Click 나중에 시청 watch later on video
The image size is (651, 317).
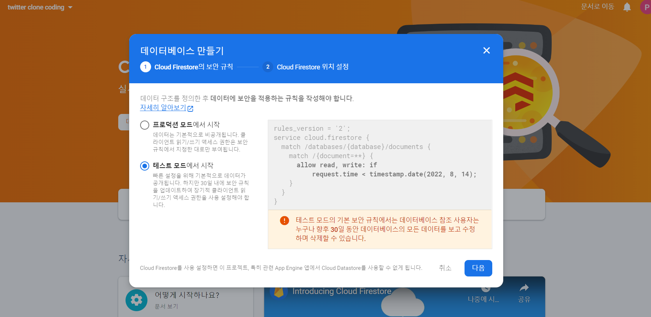pos(484,294)
